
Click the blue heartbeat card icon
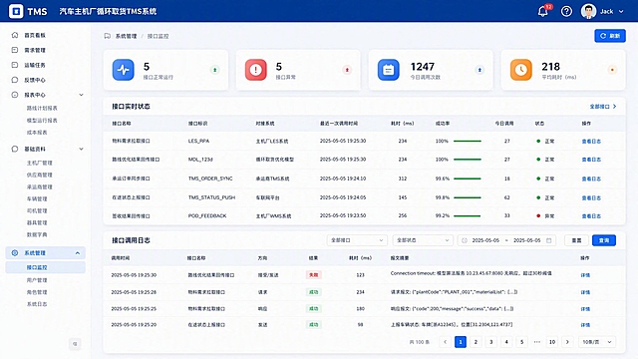point(124,70)
